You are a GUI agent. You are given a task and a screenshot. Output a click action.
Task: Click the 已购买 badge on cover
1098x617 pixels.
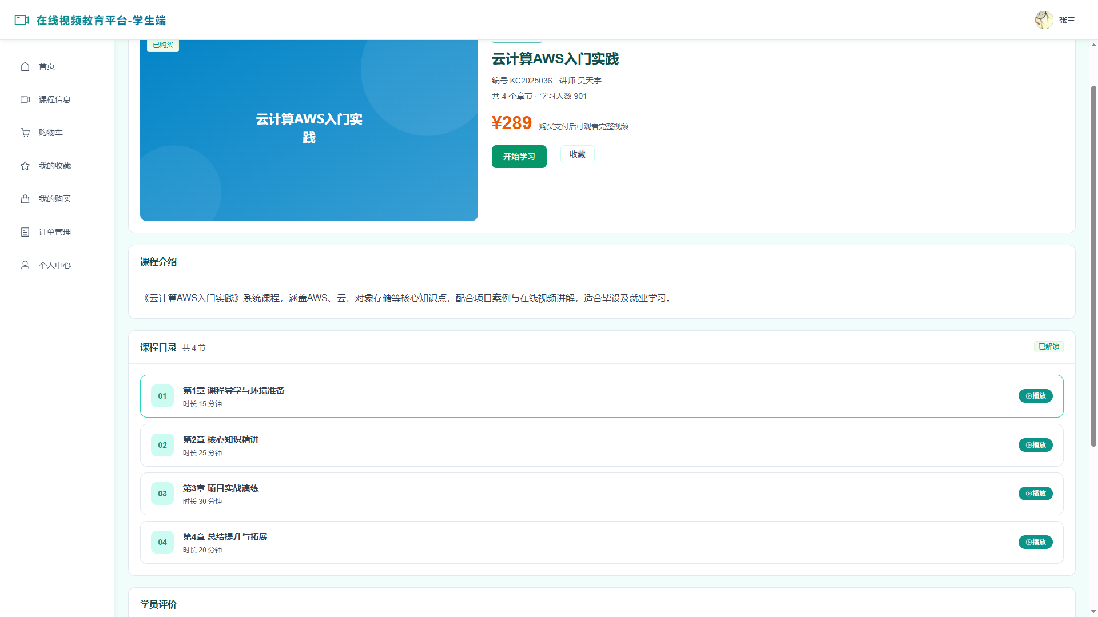coord(163,45)
